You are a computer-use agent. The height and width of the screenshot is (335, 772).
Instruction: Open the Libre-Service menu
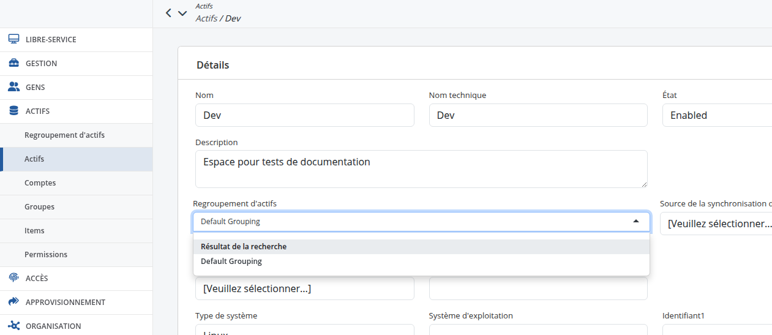pyautogui.click(x=76, y=39)
